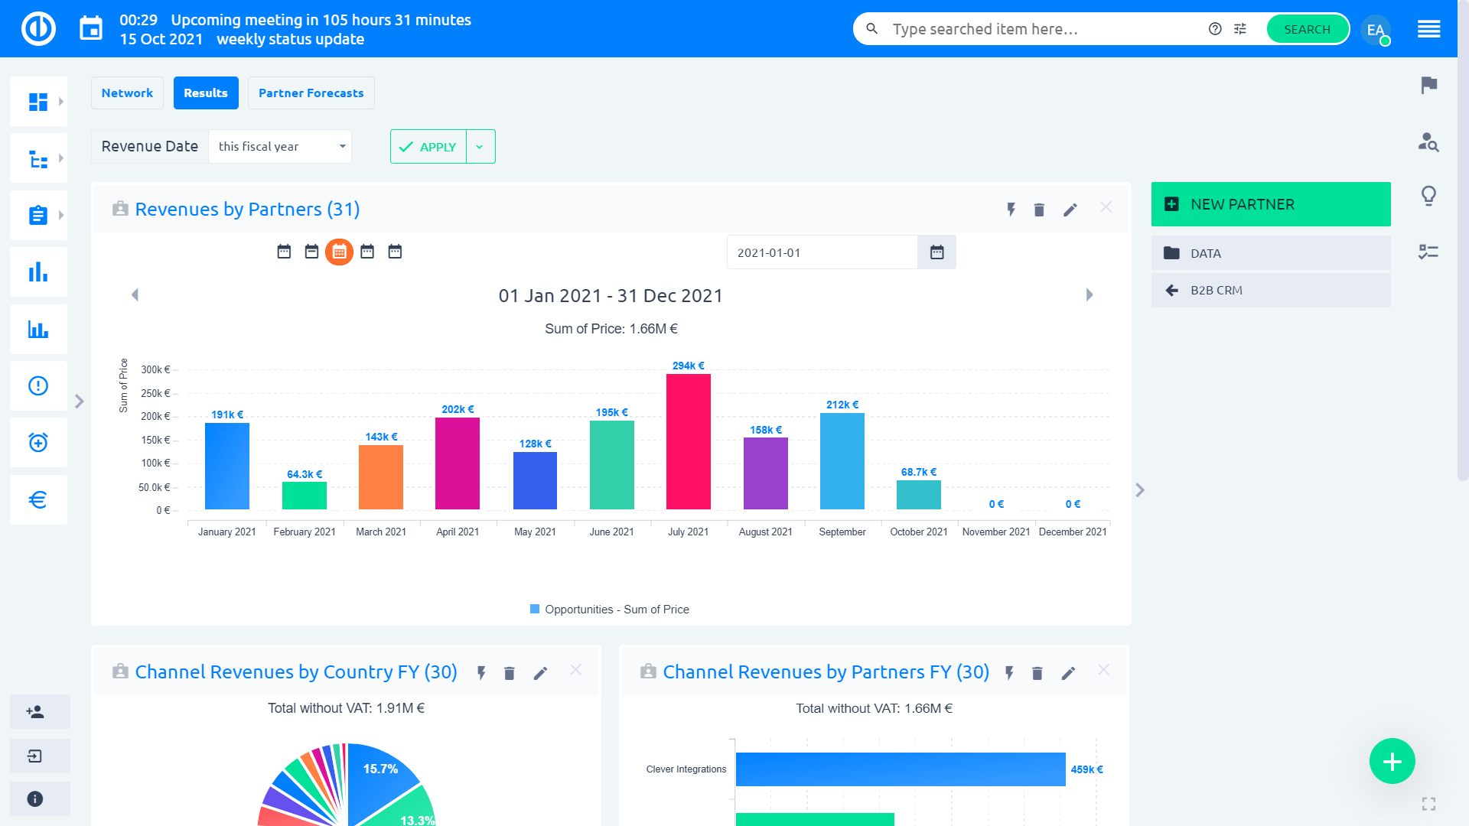Click the APPLY button
The height and width of the screenshot is (826, 1469).
pyautogui.click(x=428, y=146)
